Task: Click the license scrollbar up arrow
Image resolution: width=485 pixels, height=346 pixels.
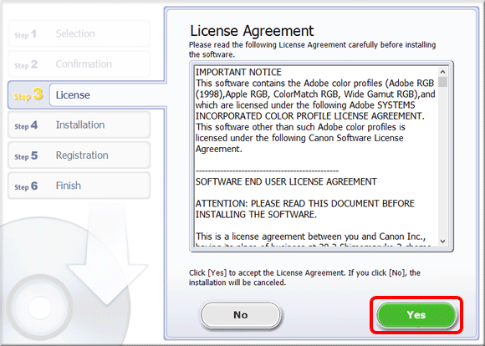Action: click(442, 72)
